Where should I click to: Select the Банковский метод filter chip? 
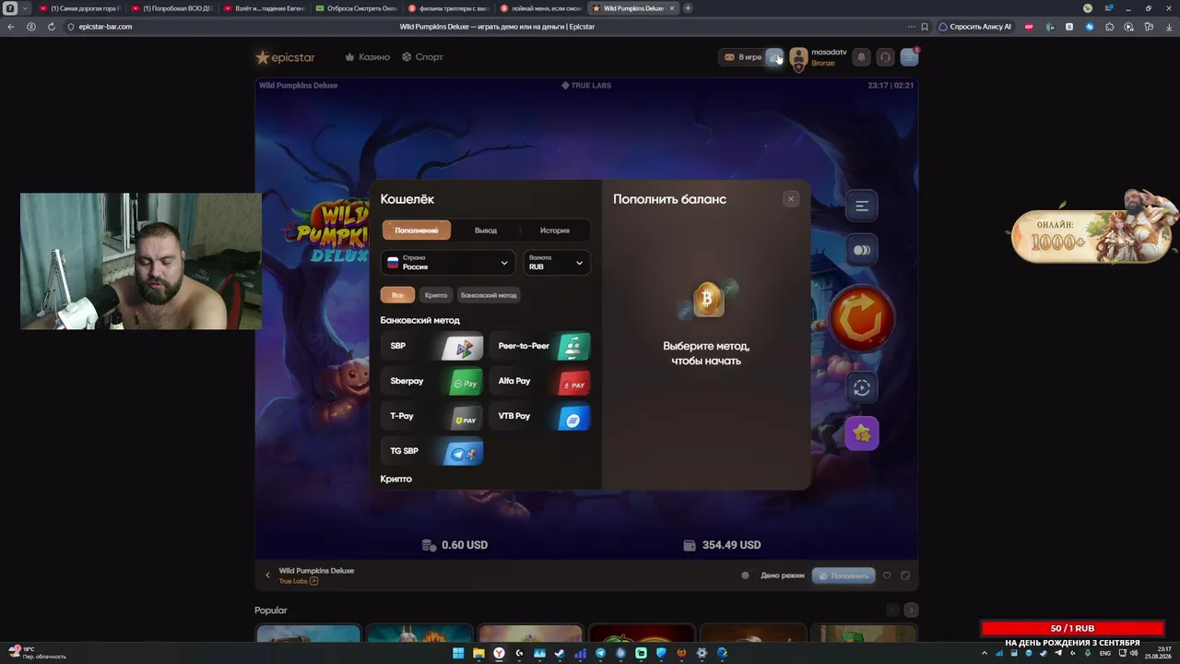click(489, 295)
